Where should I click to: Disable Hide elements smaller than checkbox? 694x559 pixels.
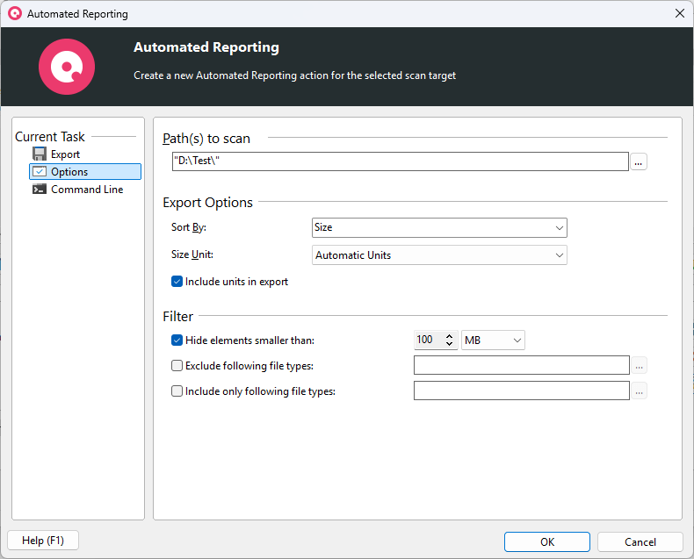pos(177,340)
